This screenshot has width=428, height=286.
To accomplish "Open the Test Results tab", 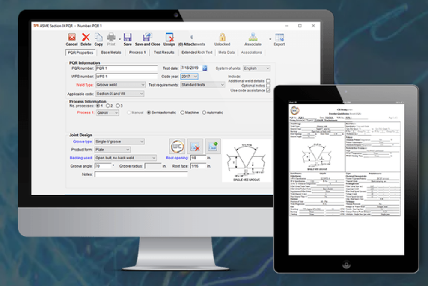I will coord(164,52).
